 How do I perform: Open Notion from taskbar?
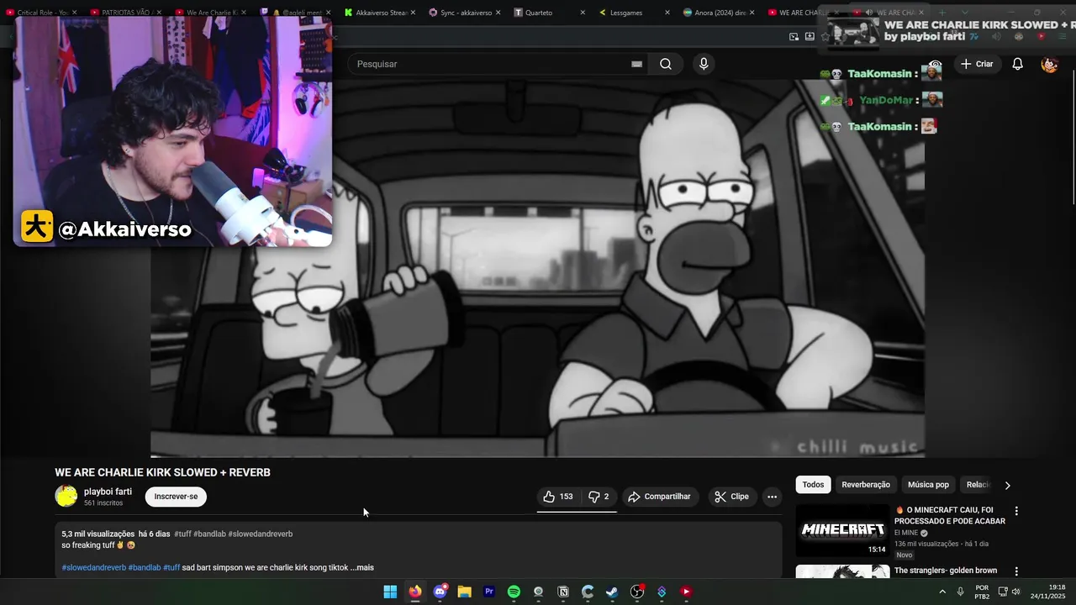tap(563, 592)
